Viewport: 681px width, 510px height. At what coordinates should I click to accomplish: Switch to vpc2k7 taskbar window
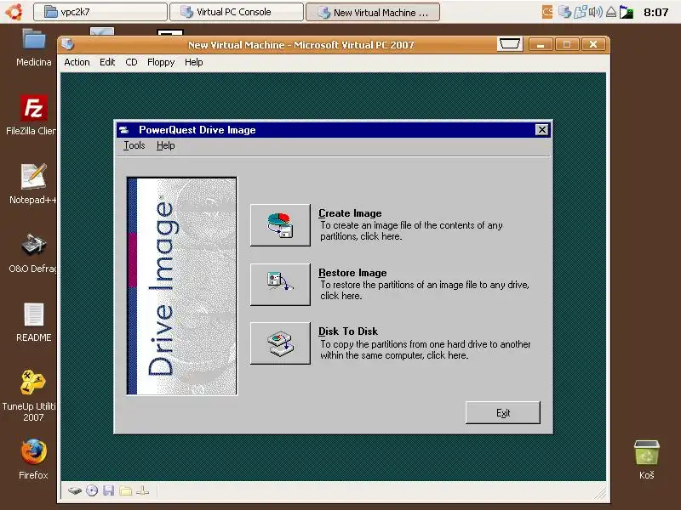pos(100,12)
